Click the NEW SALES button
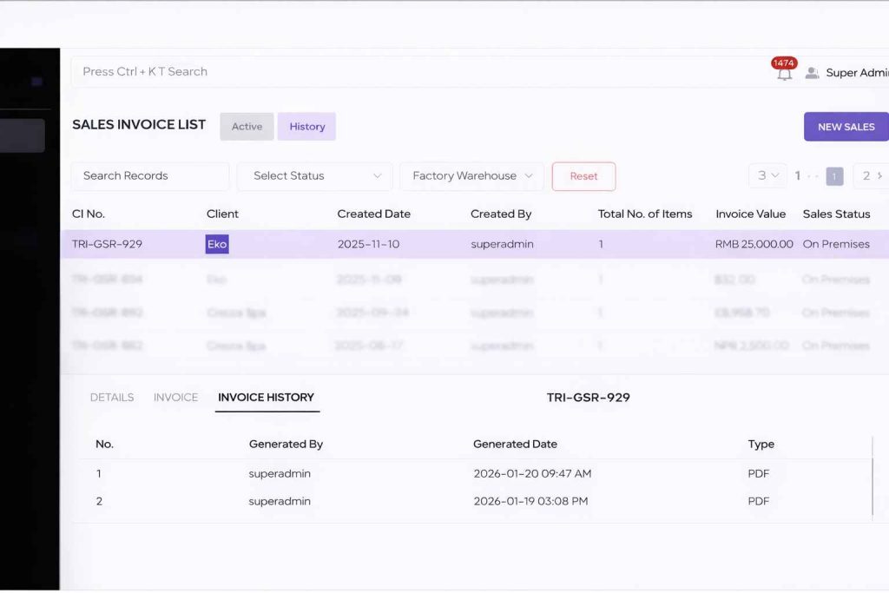This screenshot has width=889, height=593. pos(845,126)
